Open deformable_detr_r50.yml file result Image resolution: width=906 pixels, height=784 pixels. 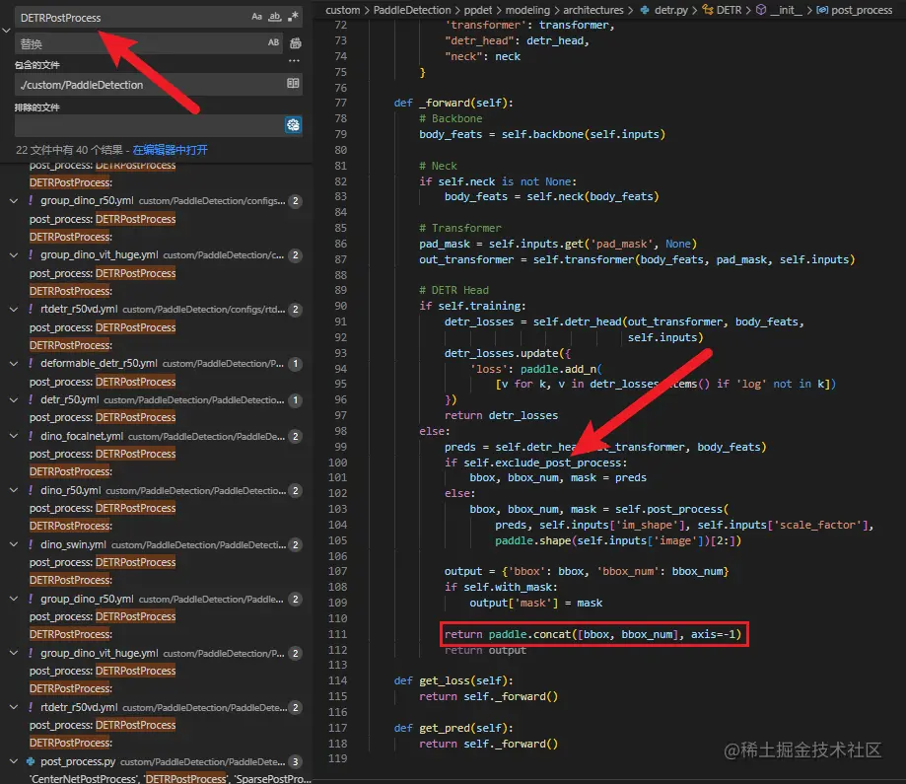tap(99, 364)
